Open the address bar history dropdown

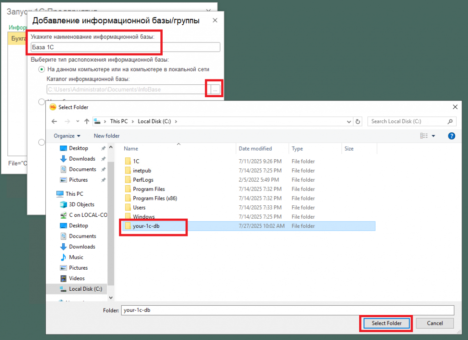tap(349, 121)
